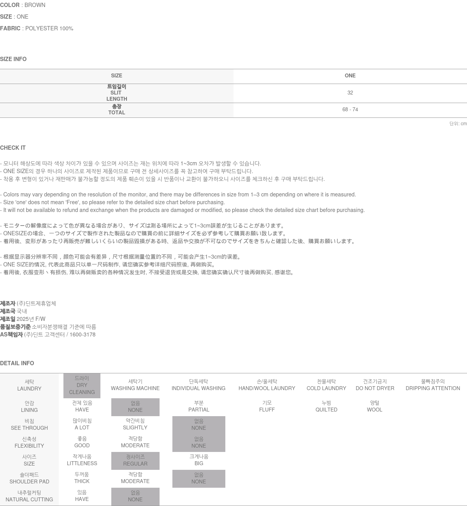This screenshot has height=506, width=467.
Task: Click the Fluff lining option
Action: coord(267,406)
